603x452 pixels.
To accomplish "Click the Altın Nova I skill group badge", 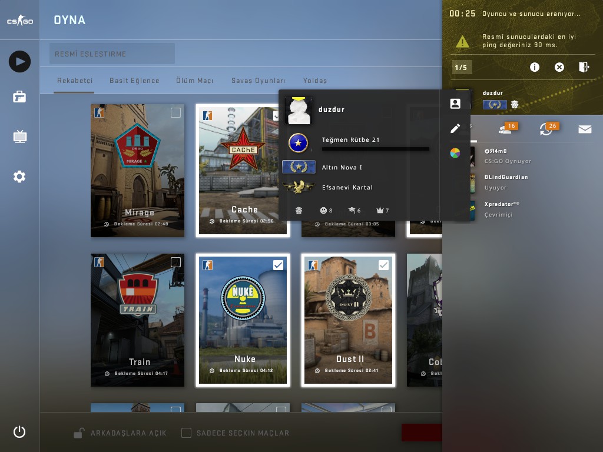I will click(x=299, y=167).
